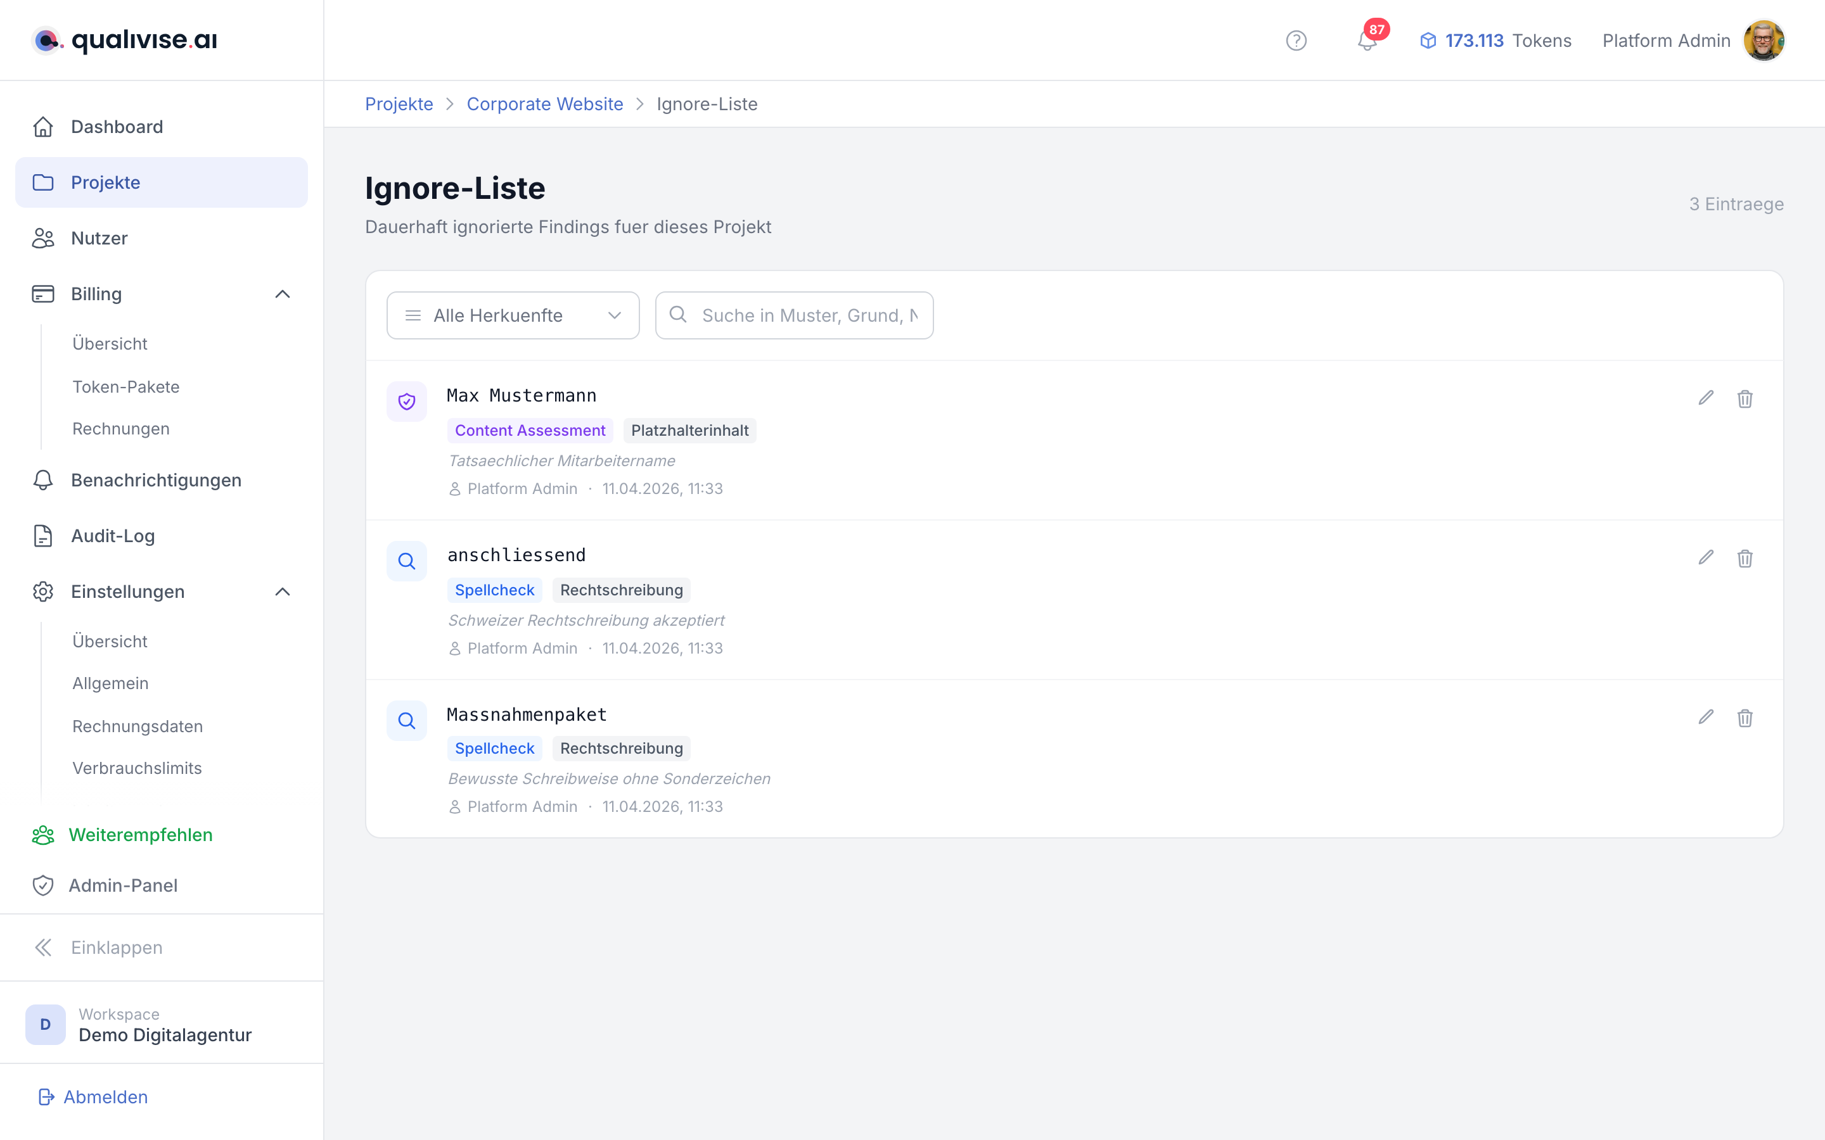The image size is (1825, 1140).
Task: Click the token cube icon
Action: tap(1428, 41)
